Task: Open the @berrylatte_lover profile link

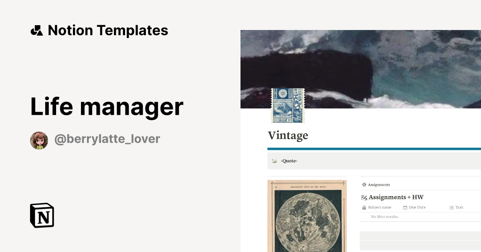Action: pos(107,139)
